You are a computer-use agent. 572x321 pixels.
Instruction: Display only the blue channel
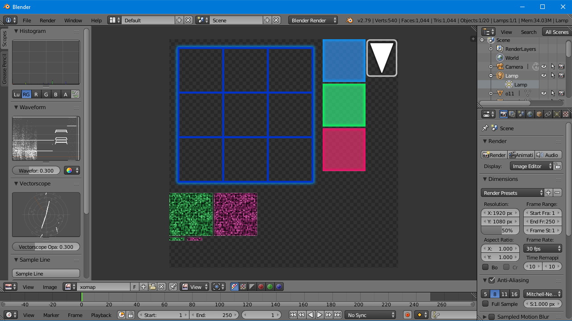click(279, 287)
